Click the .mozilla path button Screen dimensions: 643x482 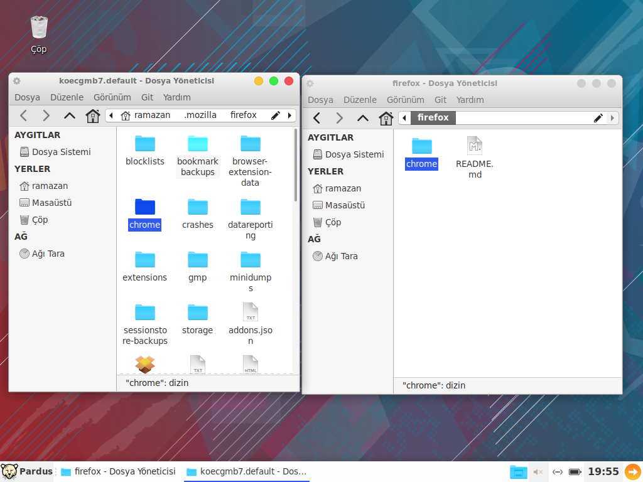coord(200,115)
